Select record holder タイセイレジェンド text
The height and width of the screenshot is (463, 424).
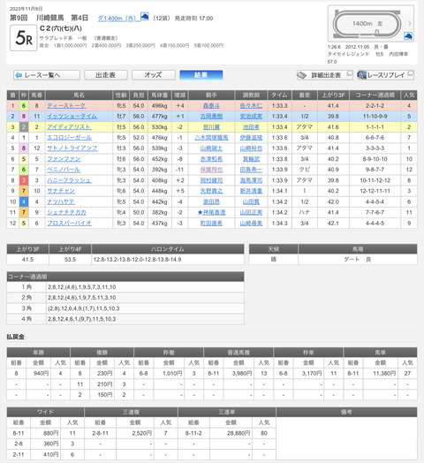coord(348,54)
